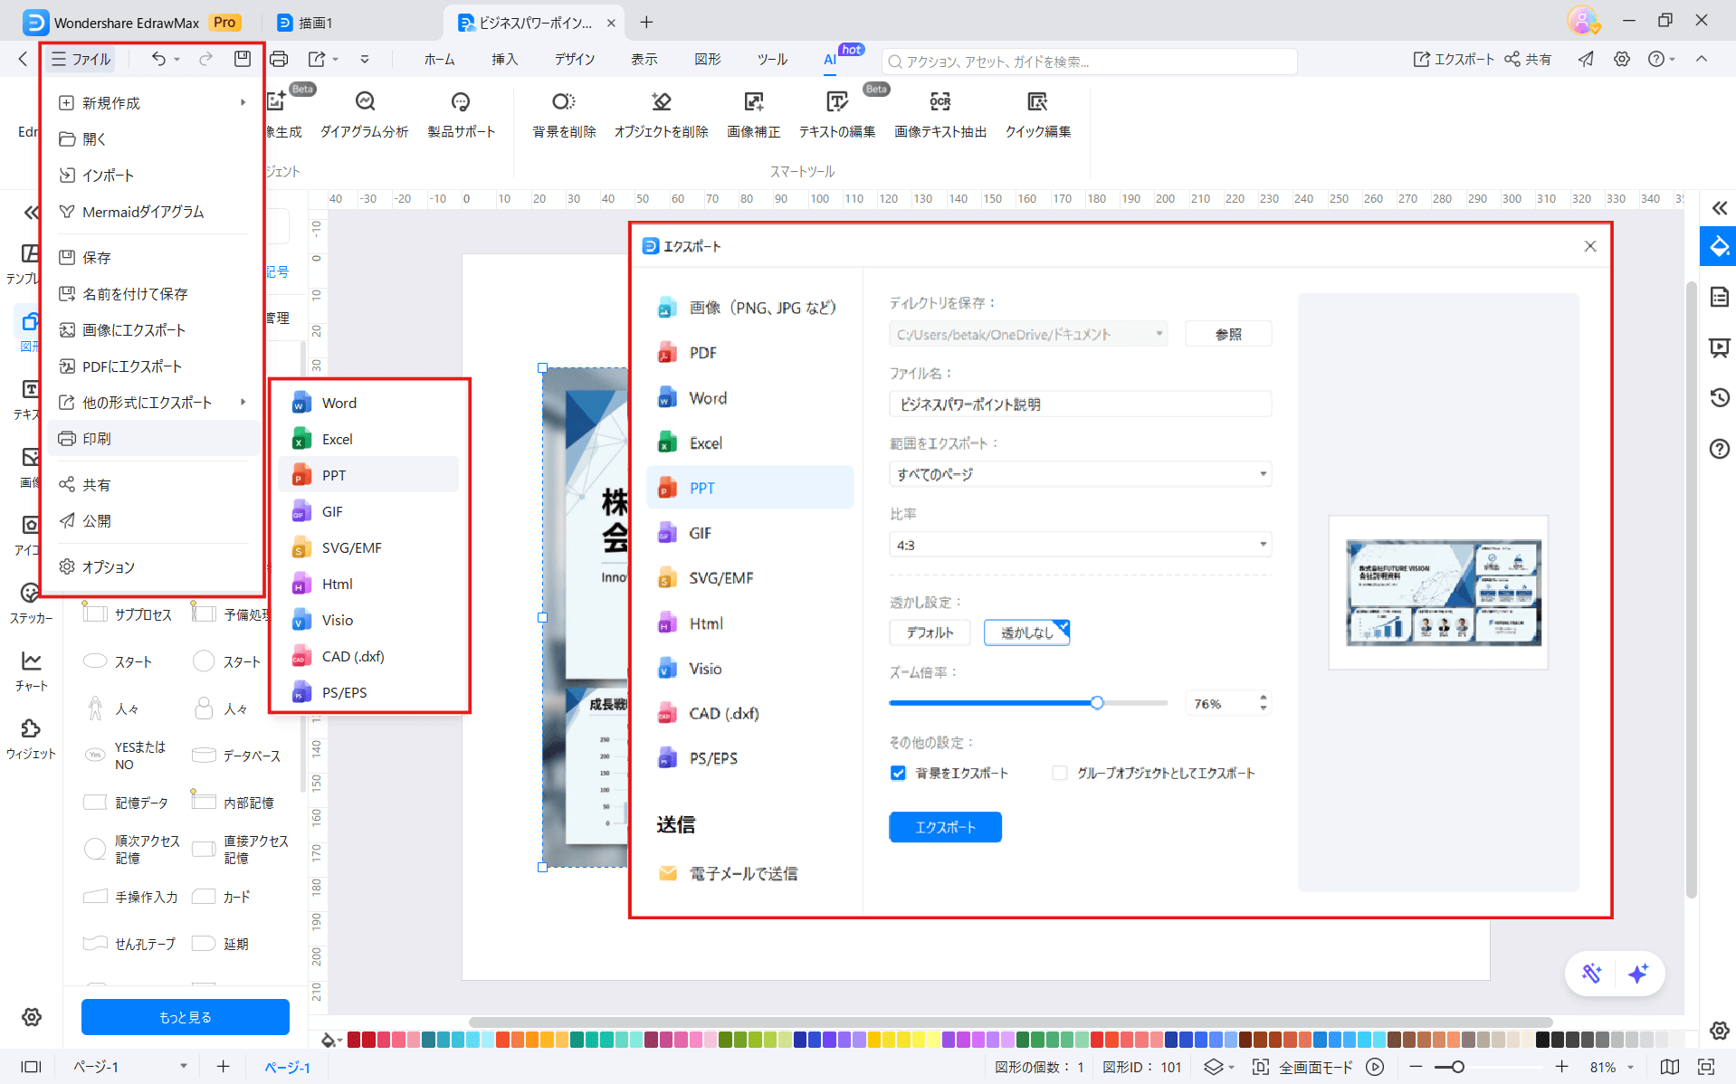1736x1084 pixels.
Task: Switch watermark setting to デフォルト
Action: coord(929,632)
